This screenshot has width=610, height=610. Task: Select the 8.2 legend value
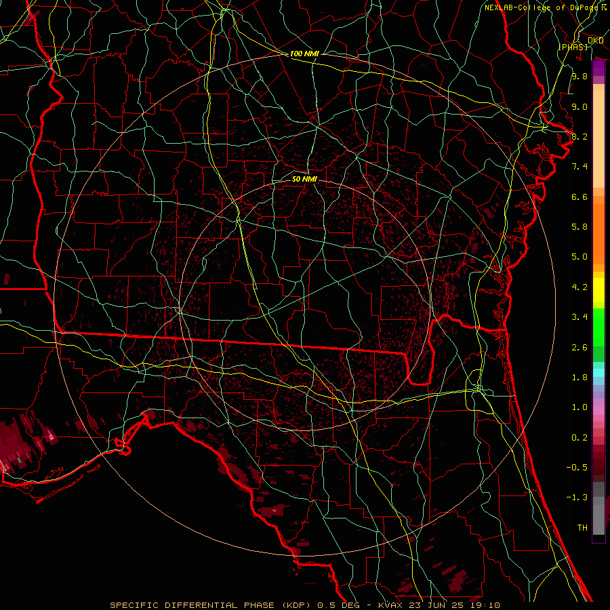[x=579, y=136]
